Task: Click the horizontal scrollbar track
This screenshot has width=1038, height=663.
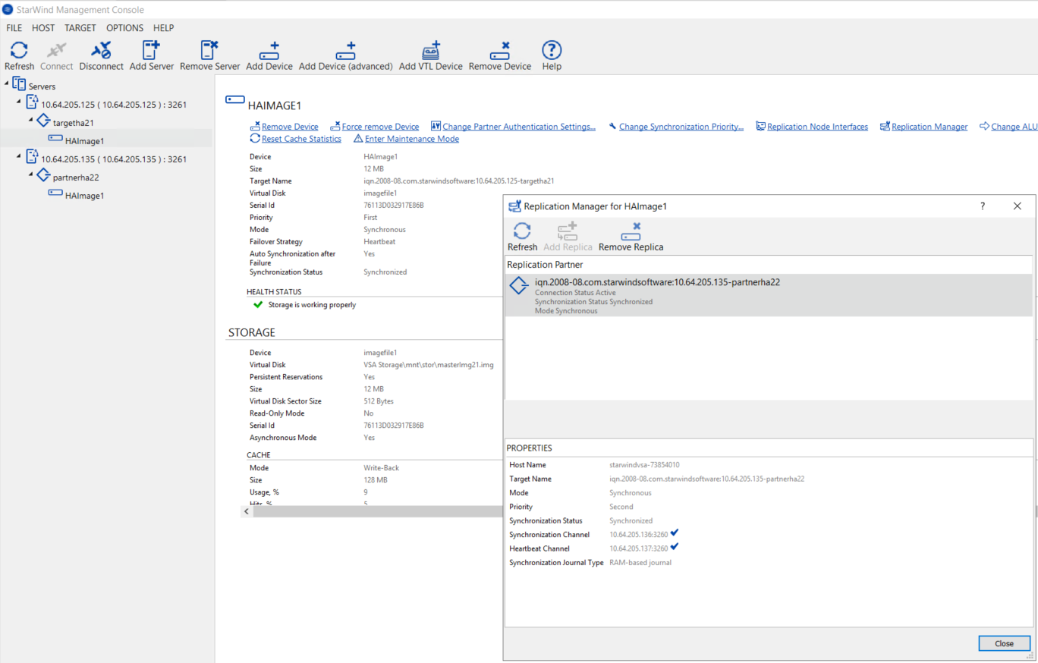Action: [x=378, y=512]
